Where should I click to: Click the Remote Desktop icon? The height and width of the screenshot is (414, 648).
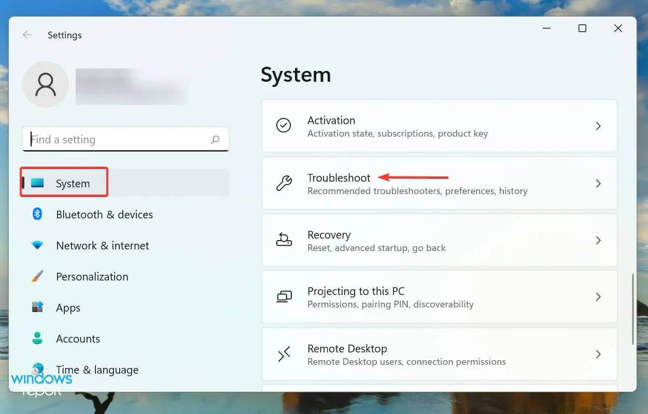pos(284,354)
